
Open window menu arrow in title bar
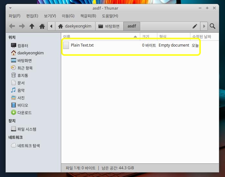coord(10,8)
